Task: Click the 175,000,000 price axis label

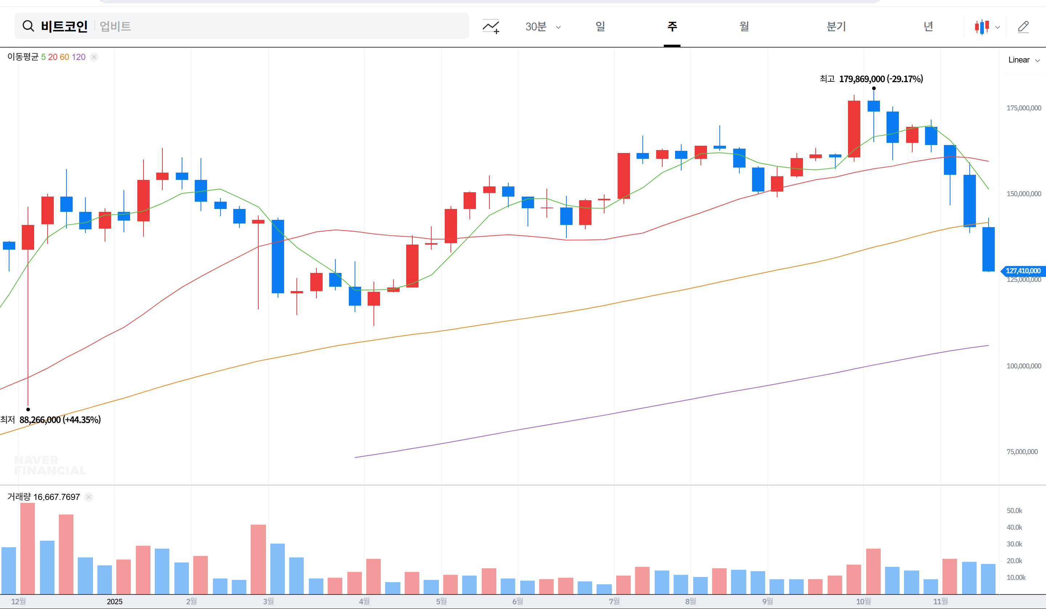Action: [1023, 108]
